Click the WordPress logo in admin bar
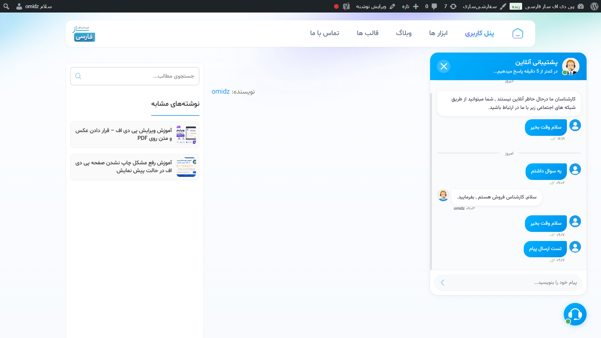Screen dimensions: 601x338 pos(594,6)
